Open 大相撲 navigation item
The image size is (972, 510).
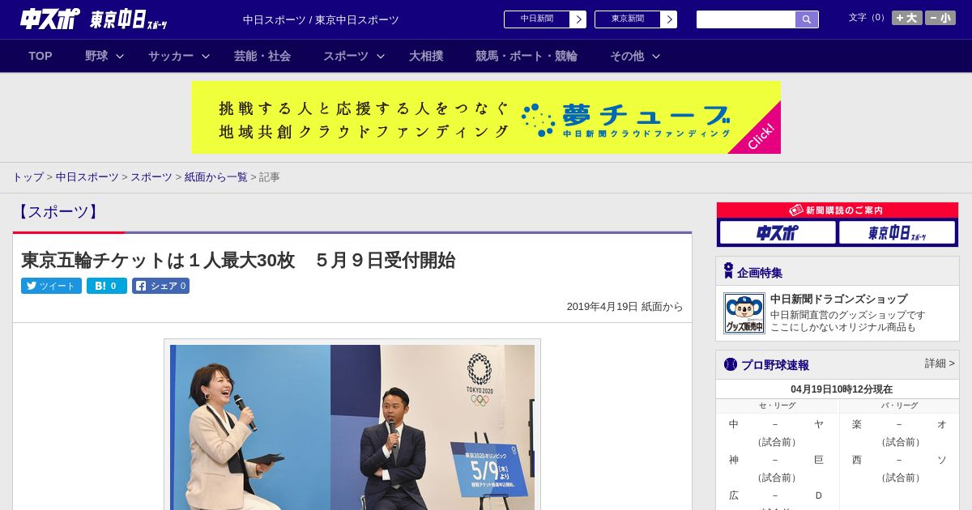426,56
